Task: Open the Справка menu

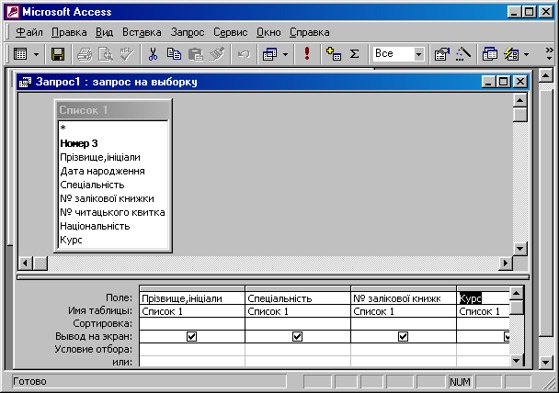Action: (x=310, y=32)
